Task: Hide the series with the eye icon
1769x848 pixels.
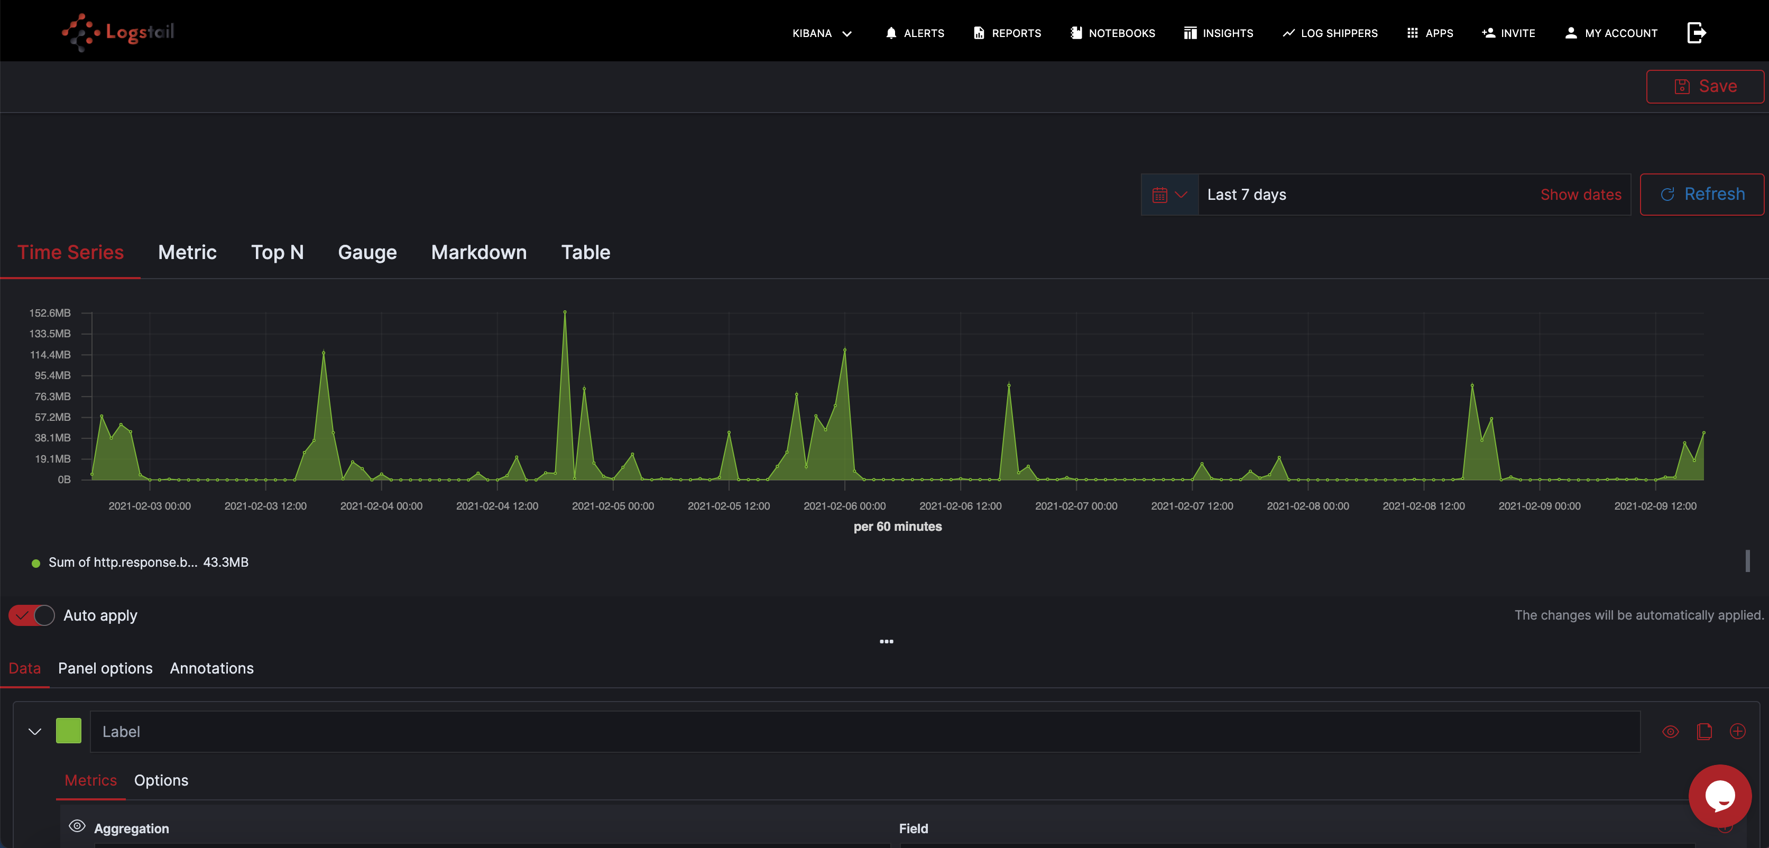Action: (x=1670, y=731)
